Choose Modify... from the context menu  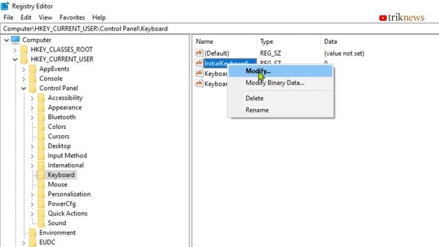281,71
